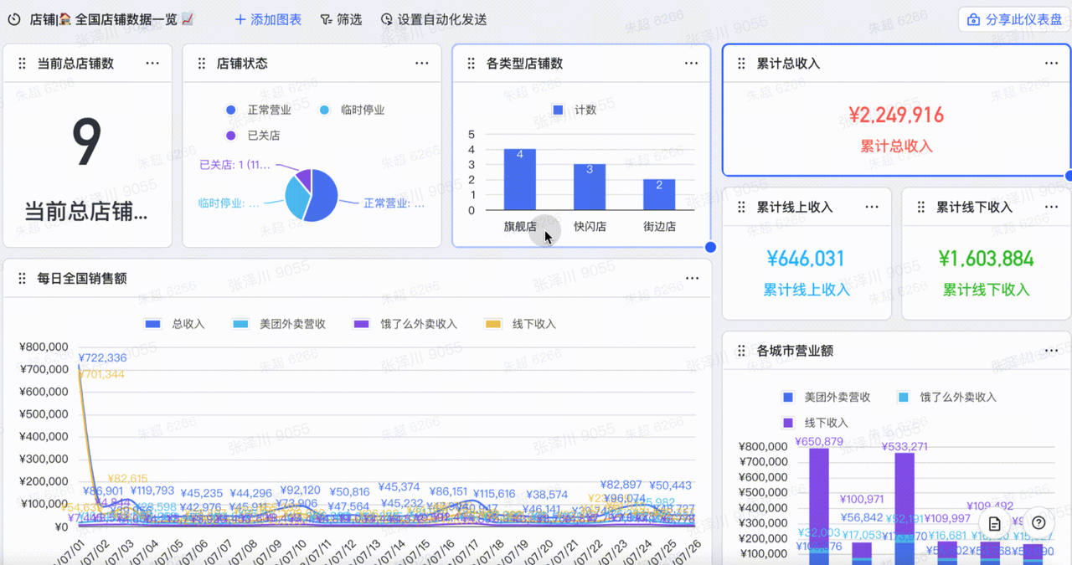Viewport: 1072px width, 565px height.
Task: Click drag handle of 每日全国销售额 chart
Action: point(22,279)
